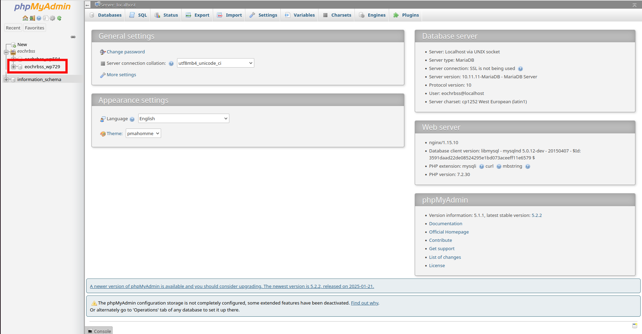Click the Log out door icon
The image size is (642, 334).
point(32,18)
